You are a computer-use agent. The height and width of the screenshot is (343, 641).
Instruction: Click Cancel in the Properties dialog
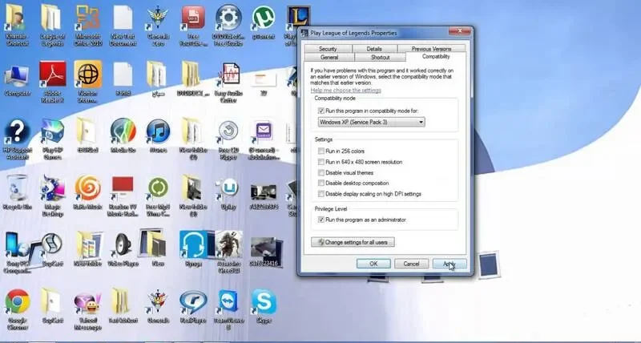(x=411, y=264)
